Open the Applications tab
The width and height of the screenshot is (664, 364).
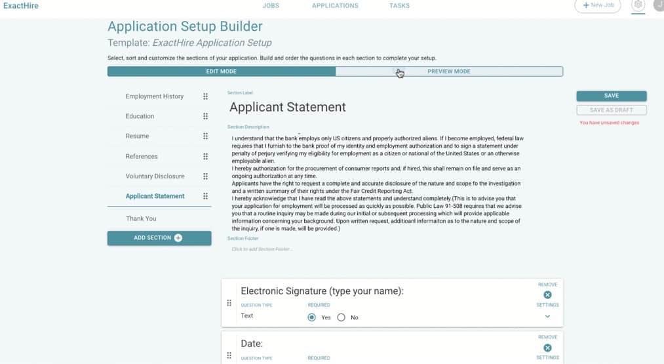[x=335, y=6]
